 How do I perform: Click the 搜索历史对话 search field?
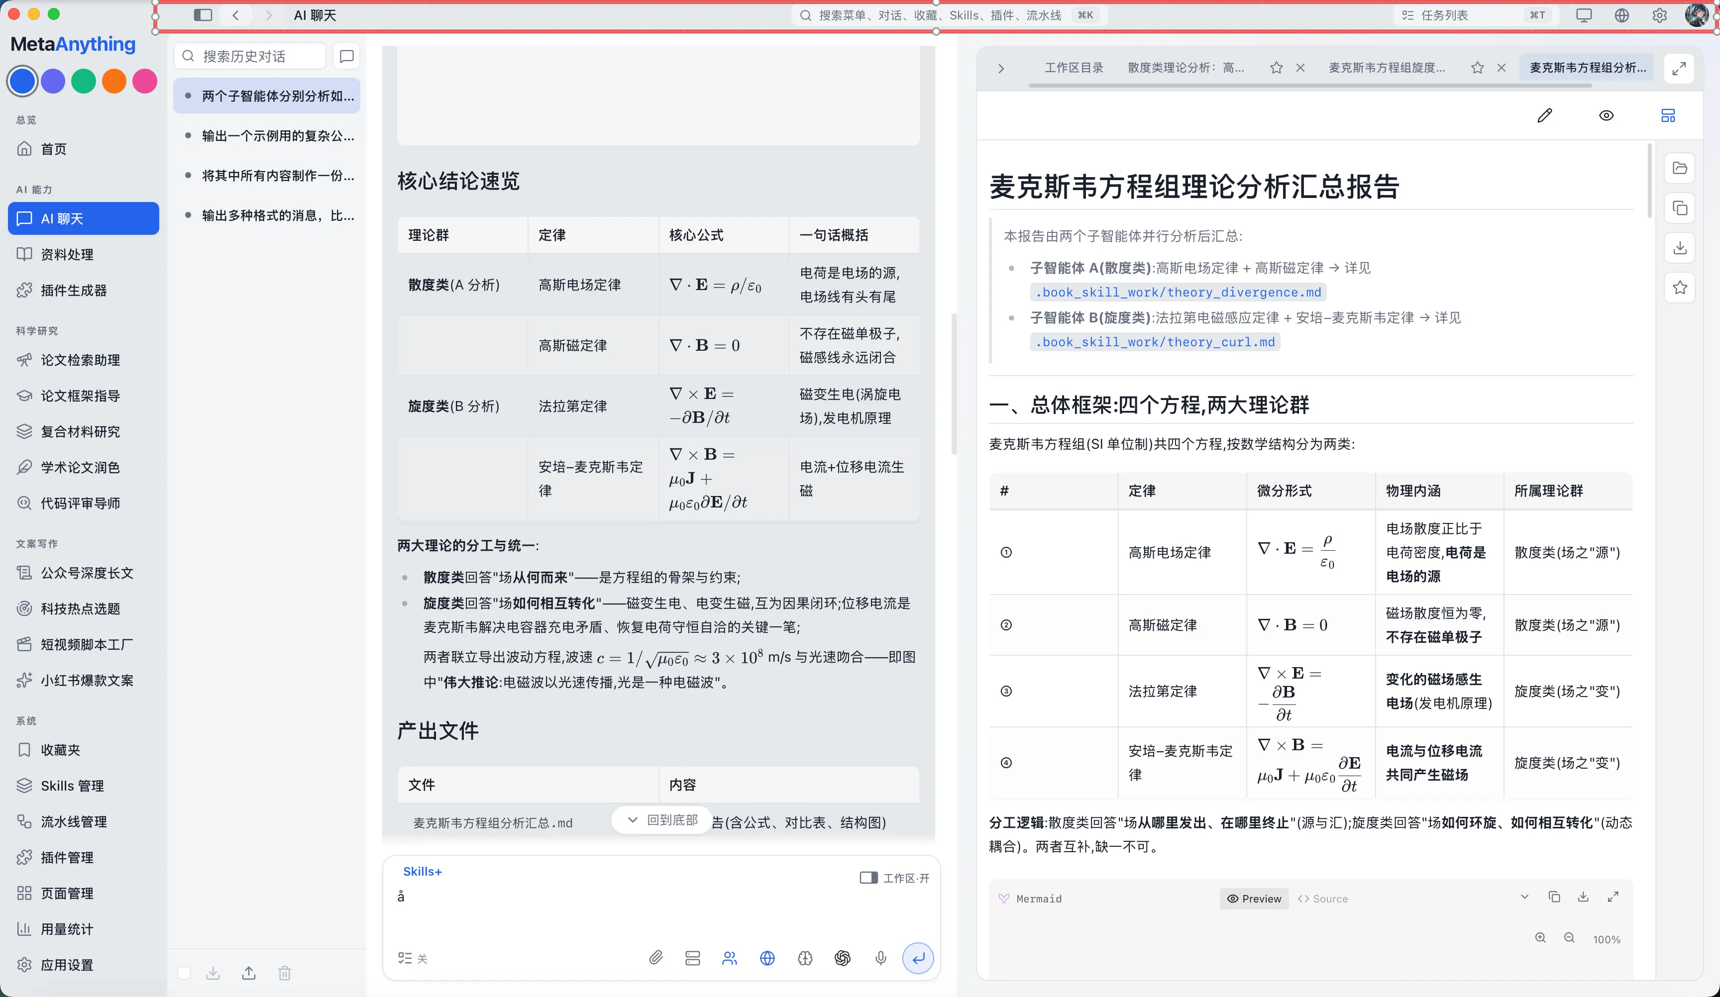[250, 56]
